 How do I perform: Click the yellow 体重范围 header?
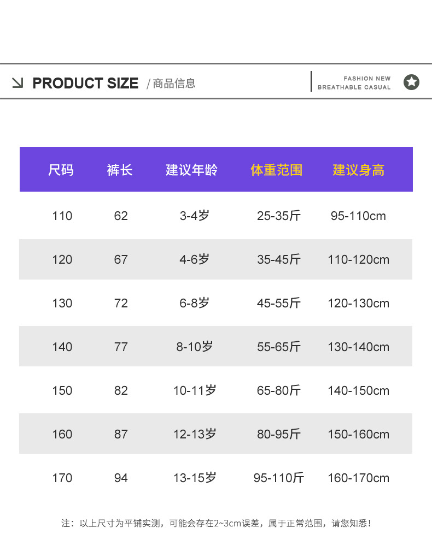coord(276,170)
